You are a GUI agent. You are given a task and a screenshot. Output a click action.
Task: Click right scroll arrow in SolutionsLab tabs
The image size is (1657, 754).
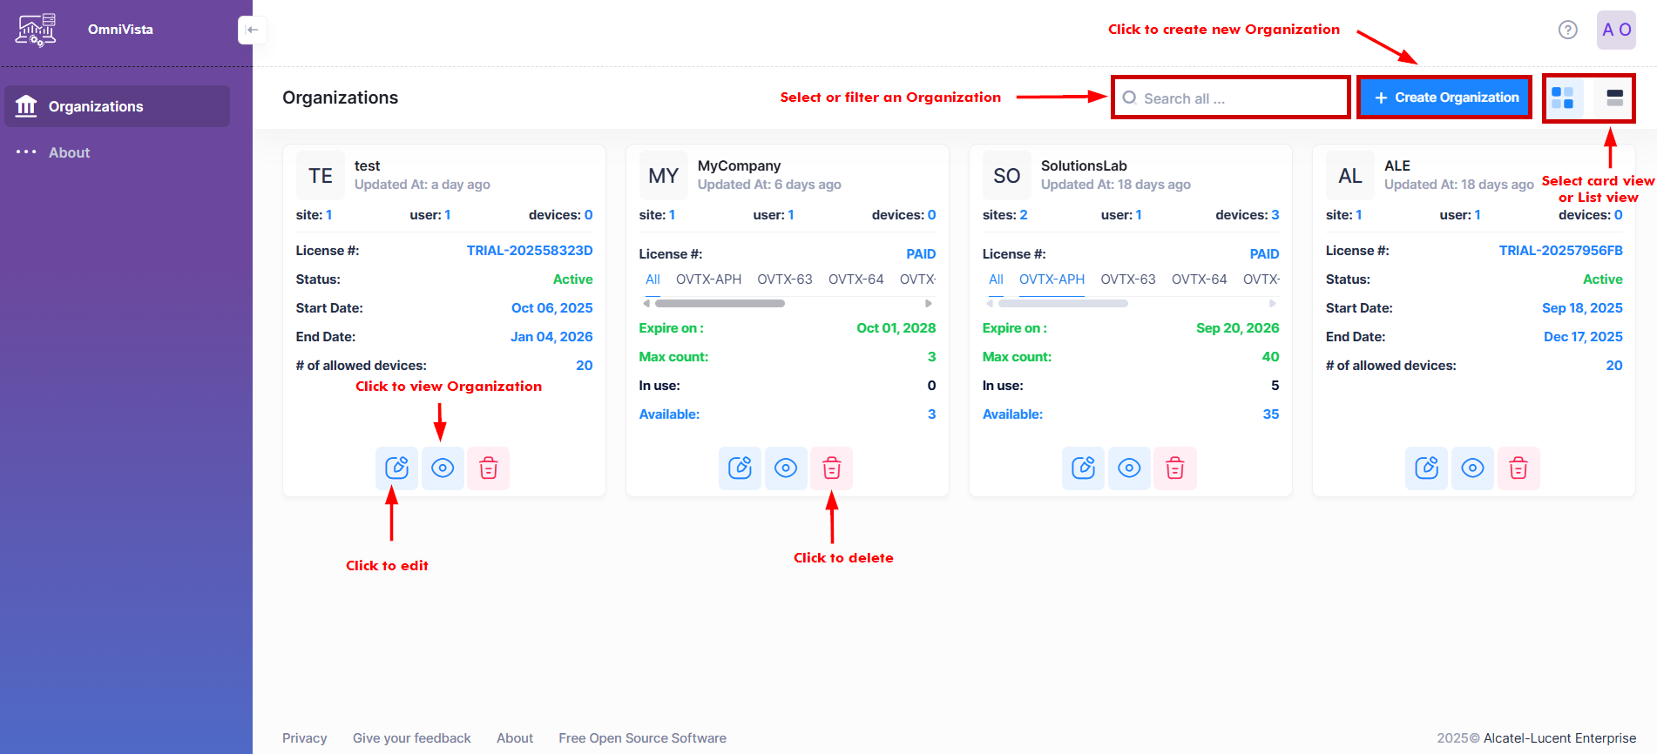1272,303
